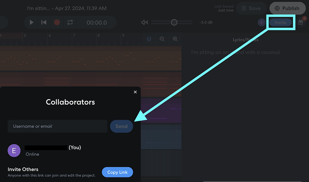Select the zoom out magnifier icon
This screenshot has width=309, height=182.
click(x=162, y=39)
